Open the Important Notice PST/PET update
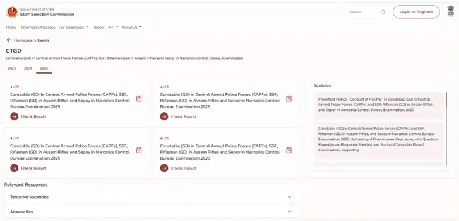The image size is (459, 221). 379,105
